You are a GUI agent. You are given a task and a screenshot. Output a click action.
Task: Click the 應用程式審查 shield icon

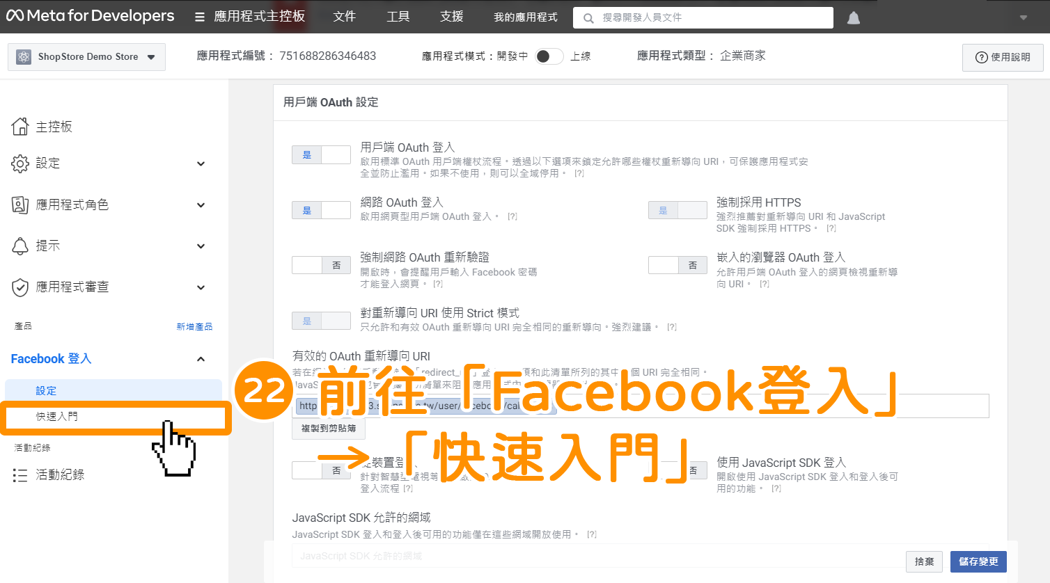tap(20, 287)
